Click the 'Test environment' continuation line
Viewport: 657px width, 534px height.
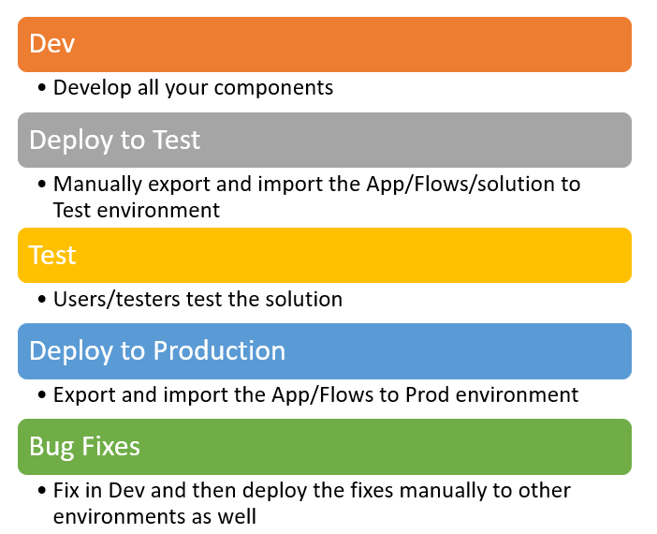point(137,210)
